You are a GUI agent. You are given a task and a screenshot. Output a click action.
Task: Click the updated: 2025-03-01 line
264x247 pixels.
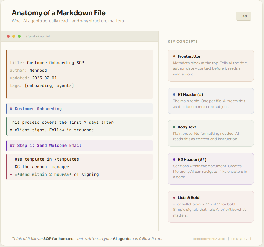point(33,78)
